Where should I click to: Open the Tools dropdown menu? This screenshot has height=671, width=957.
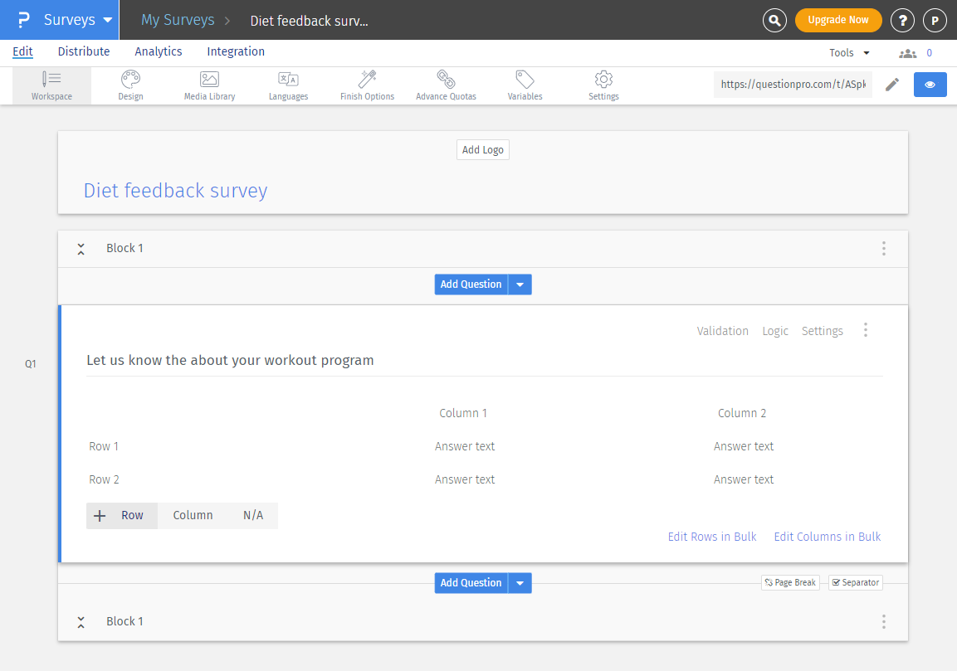point(849,53)
